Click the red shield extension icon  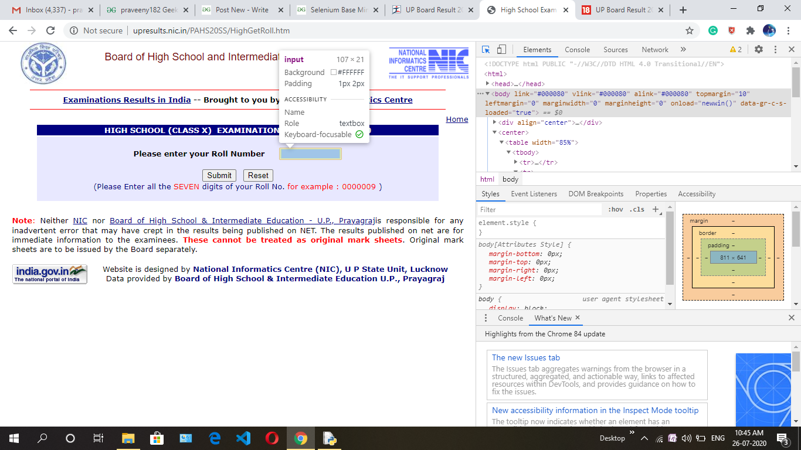click(732, 30)
